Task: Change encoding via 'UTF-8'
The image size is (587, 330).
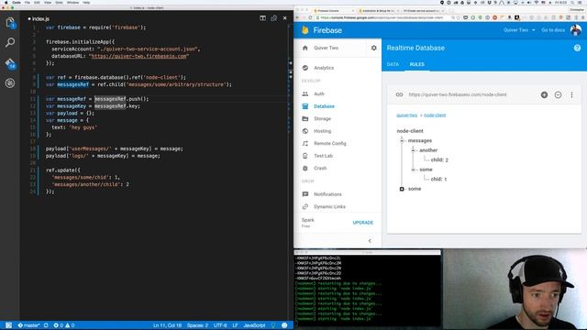Action: [x=220, y=325]
